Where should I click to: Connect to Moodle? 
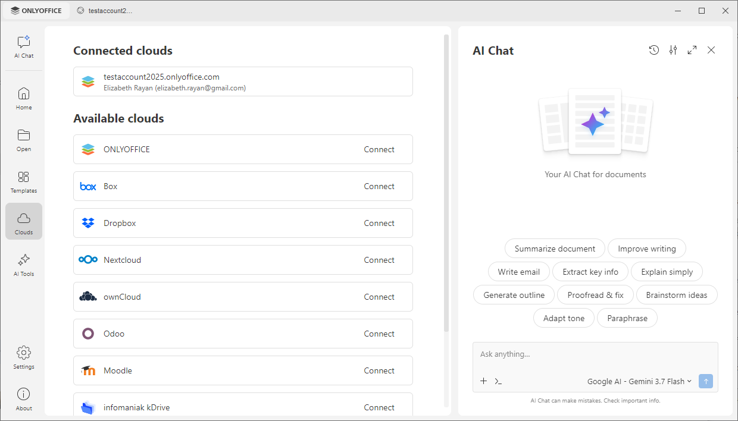(x=379, y=370)
